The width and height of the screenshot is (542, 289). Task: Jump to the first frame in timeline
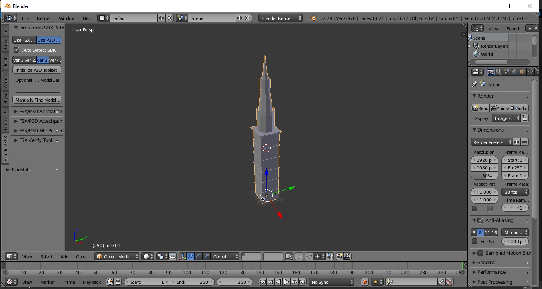(x=262, y=282)
